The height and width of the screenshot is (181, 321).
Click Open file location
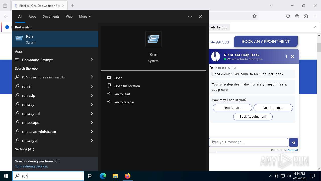[x=127, y=86]
